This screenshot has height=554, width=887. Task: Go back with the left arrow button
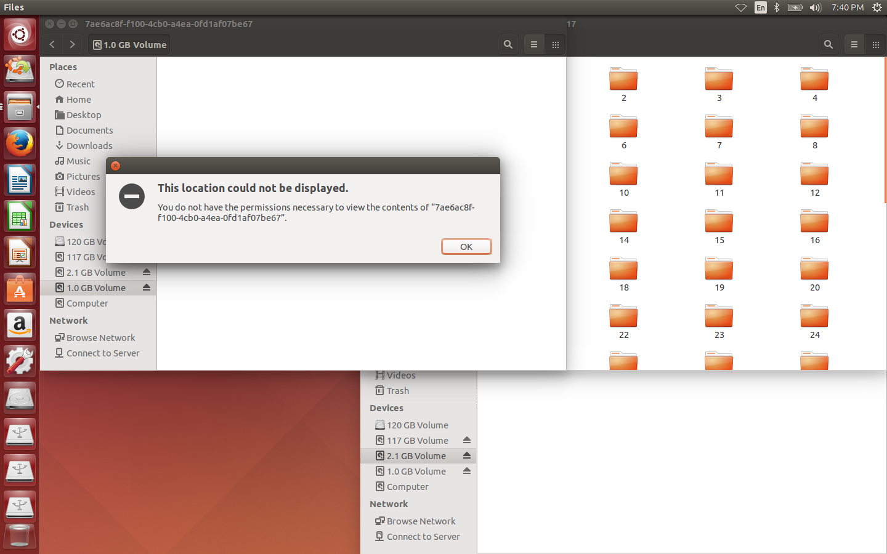pyautogui.click(x=52, y=44)
